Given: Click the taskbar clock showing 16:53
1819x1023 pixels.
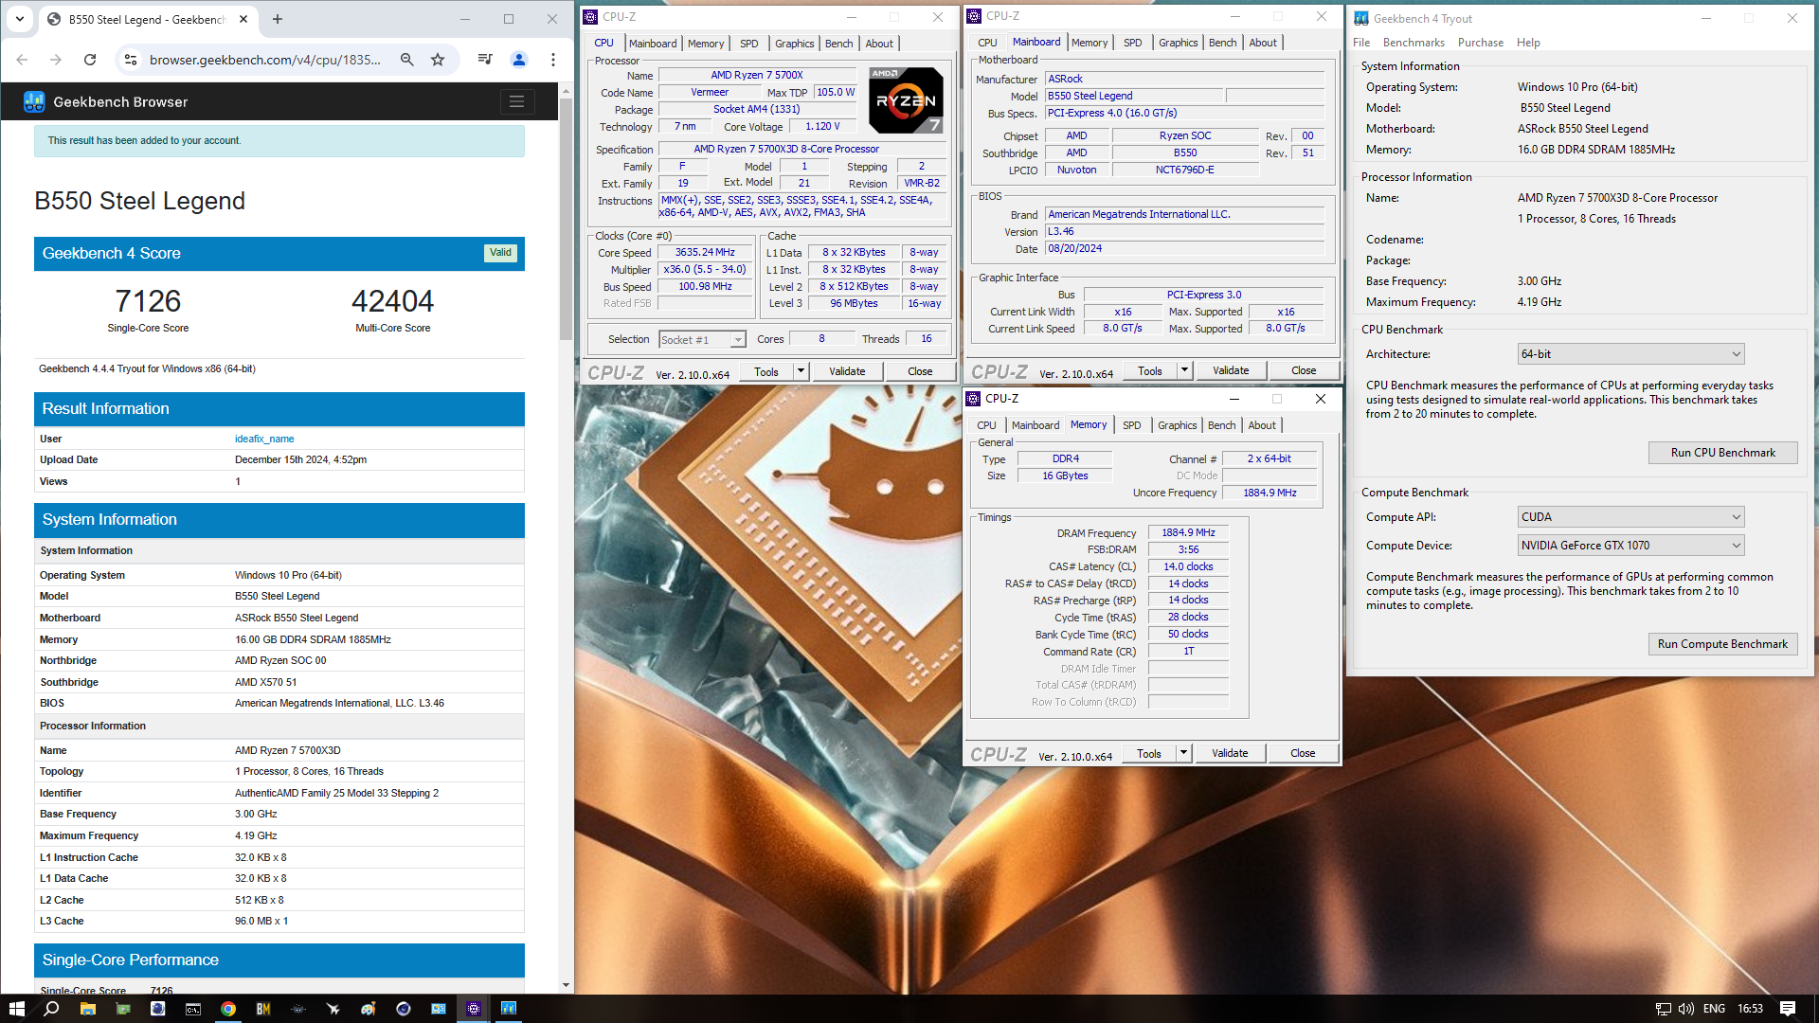Looking at the screenshot, I should [1750, 1009].
